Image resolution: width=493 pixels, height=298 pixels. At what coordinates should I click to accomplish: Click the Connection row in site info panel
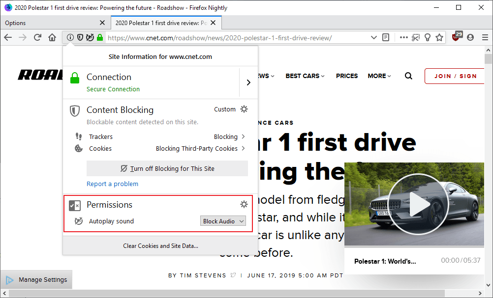(x=160, y=82)
